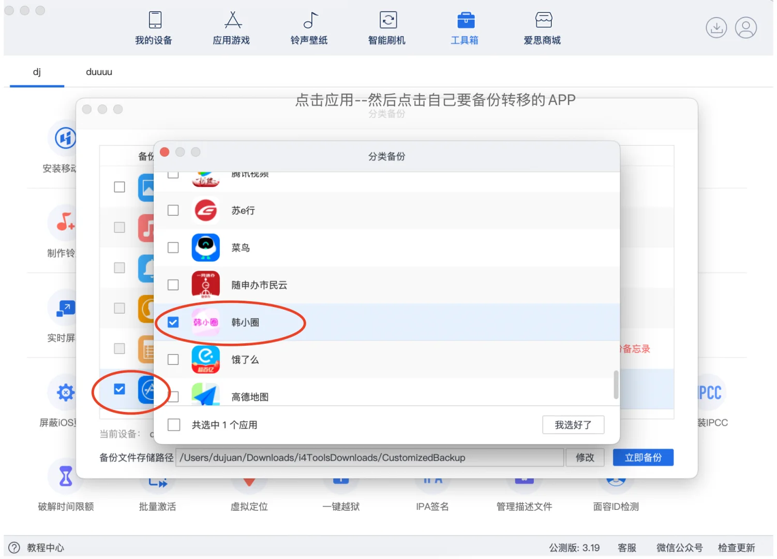Open the 爱思商城 store
Image resolution: width=777 pixels, height=559 pixels.
coord(542,28)
